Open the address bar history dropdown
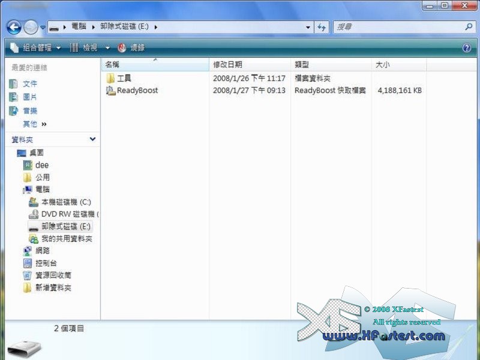 308,27
